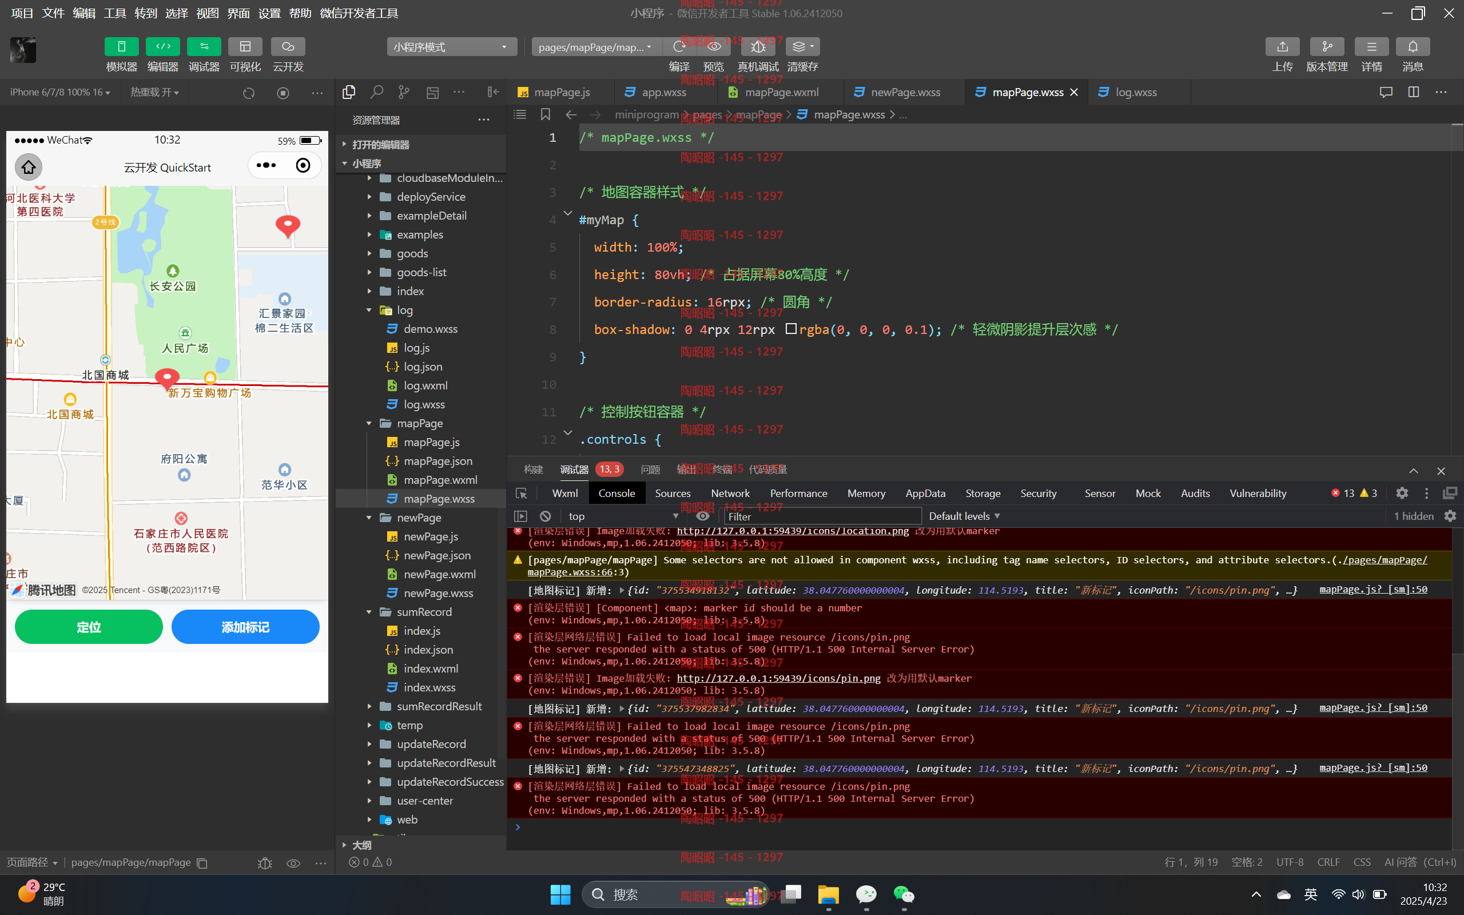Open the search icon in sidebar
Image resolution: width=1464 pixels, height=915 pixels.
[377, 92]
